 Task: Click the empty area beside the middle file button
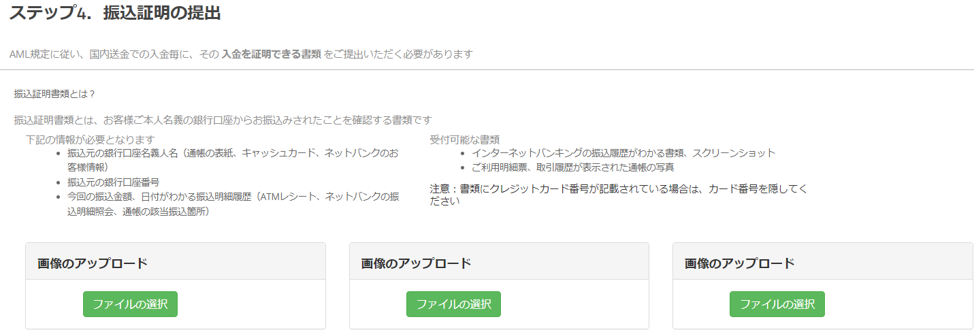[572, 304]
